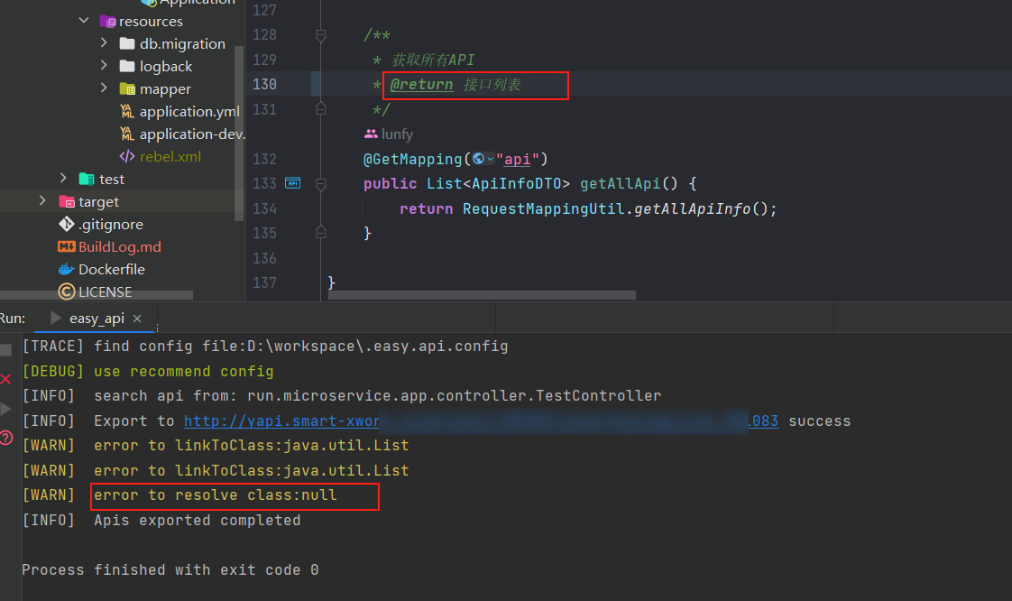Collapse the Javadoc fold marker at line 128
Screen dimensions: 1012x601
321,35
